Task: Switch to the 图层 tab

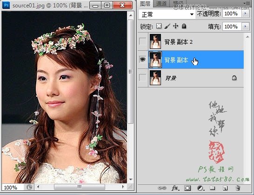Action: coord(145,4)
